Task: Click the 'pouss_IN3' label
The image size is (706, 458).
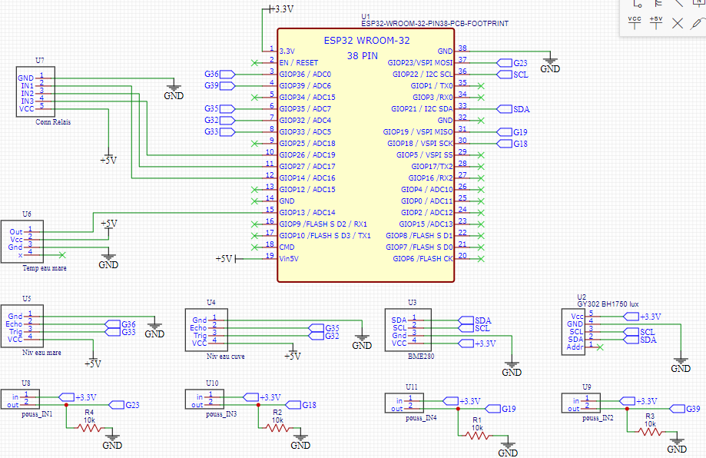Action: pyautogui.click(x=221, y=414)
